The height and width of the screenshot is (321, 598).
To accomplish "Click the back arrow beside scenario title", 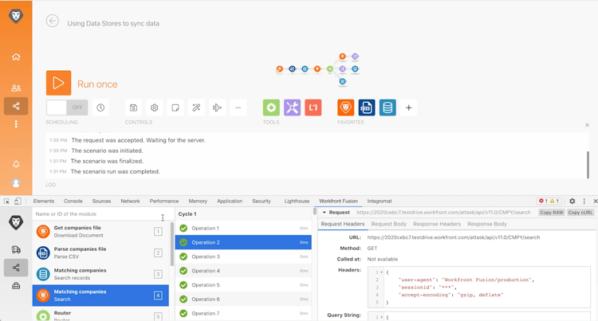I will [x=53, y=21].
